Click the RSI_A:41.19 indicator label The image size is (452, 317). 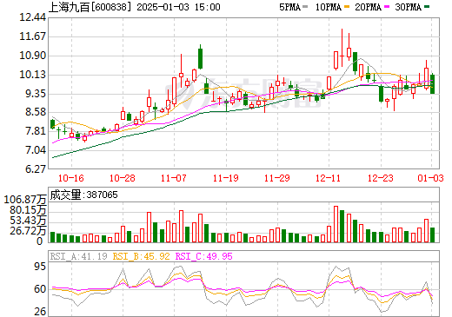(79, 256)
